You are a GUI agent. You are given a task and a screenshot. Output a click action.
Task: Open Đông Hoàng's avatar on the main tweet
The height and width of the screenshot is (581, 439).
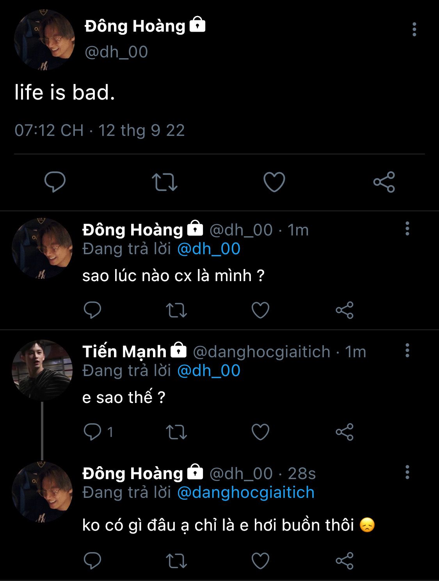[44, 40]
